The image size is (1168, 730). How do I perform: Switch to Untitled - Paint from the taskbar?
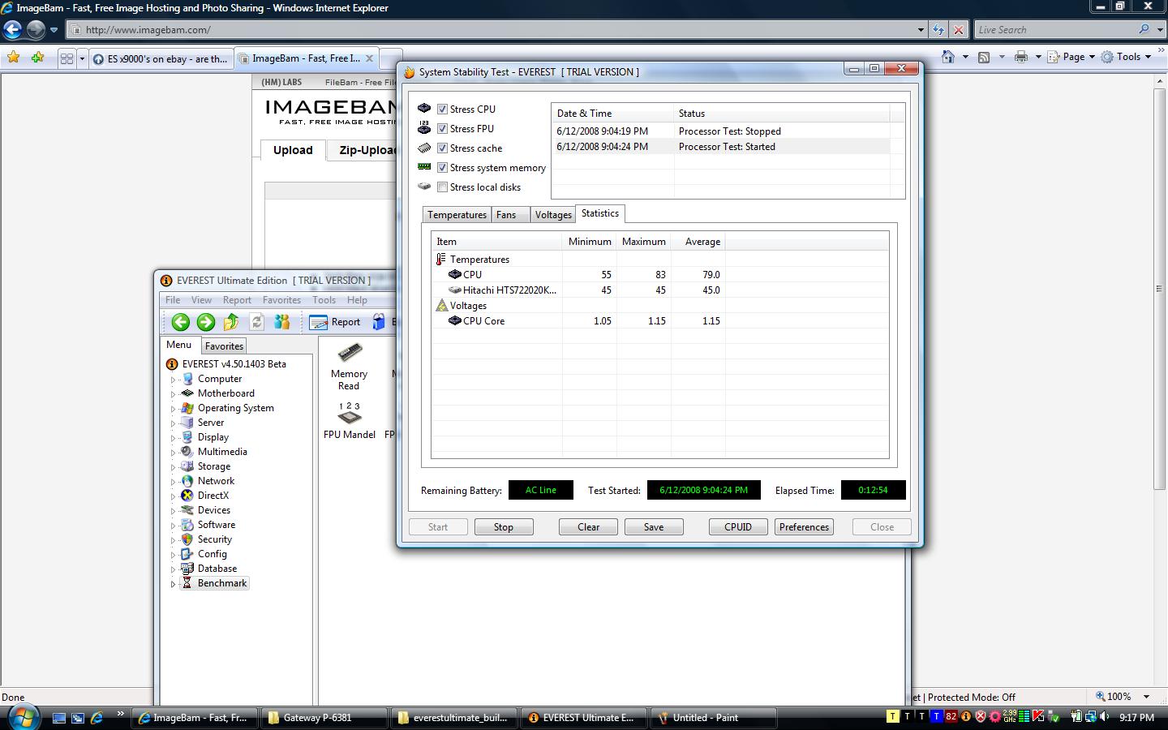[714, 718]
